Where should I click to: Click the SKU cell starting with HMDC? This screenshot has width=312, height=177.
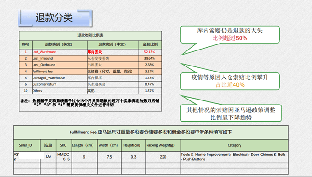click(64, 157)
